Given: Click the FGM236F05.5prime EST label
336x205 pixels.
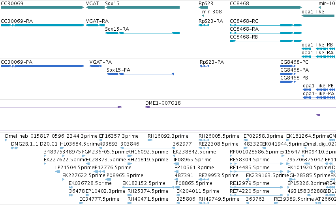Looking at the screenshot, I should pos(105,152).
